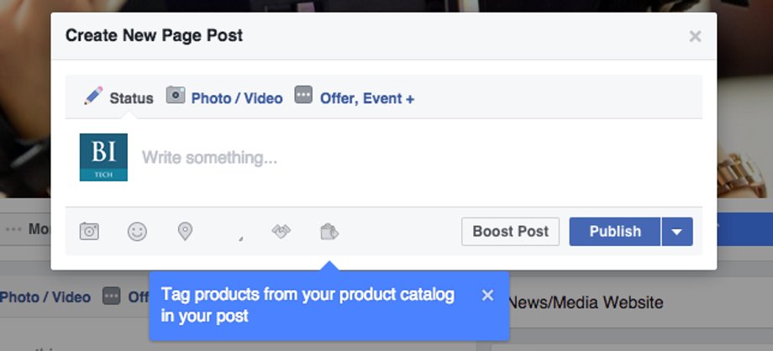Click the background Photo / Video link under the dialog

click(45, 297)
